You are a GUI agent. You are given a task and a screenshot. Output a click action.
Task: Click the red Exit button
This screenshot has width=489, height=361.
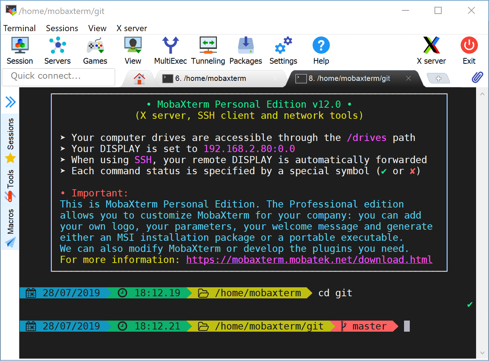(469, 51)
